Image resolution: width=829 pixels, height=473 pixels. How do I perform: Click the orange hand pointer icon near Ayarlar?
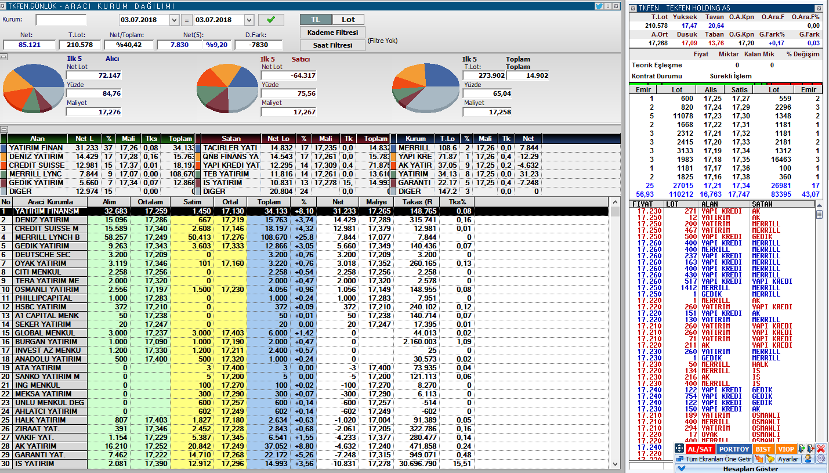point(759,458)
